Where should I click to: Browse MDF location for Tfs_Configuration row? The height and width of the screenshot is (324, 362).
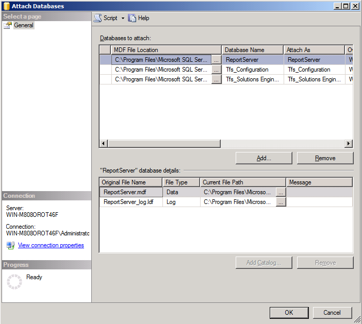(x=216, y=70)
